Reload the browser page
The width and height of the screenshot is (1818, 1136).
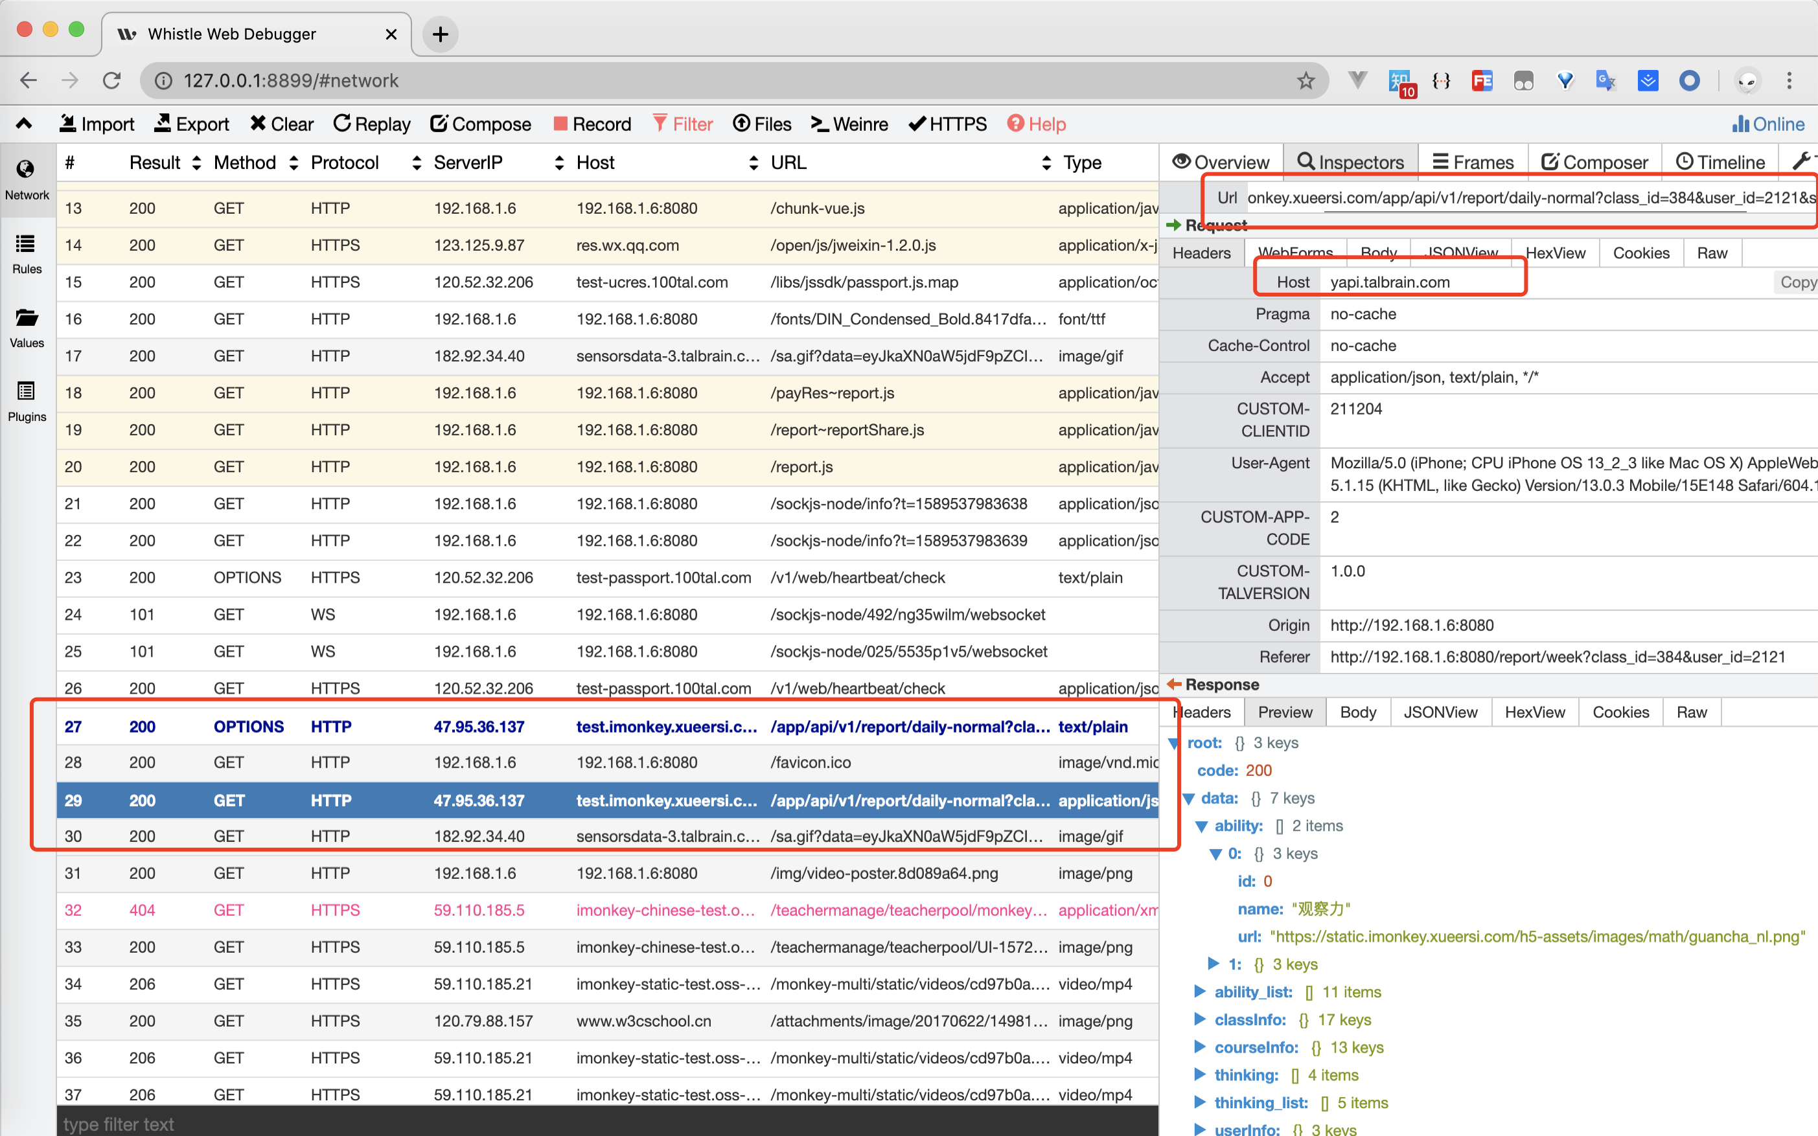coord(112,80)
